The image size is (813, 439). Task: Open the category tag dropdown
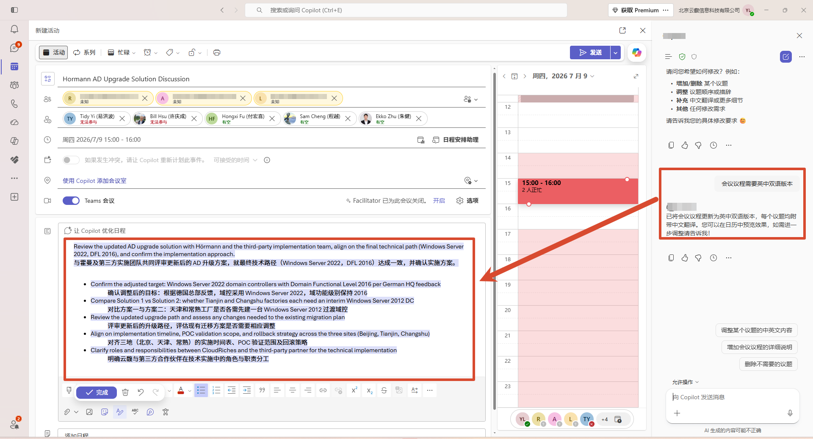click(x=173, y=52)
